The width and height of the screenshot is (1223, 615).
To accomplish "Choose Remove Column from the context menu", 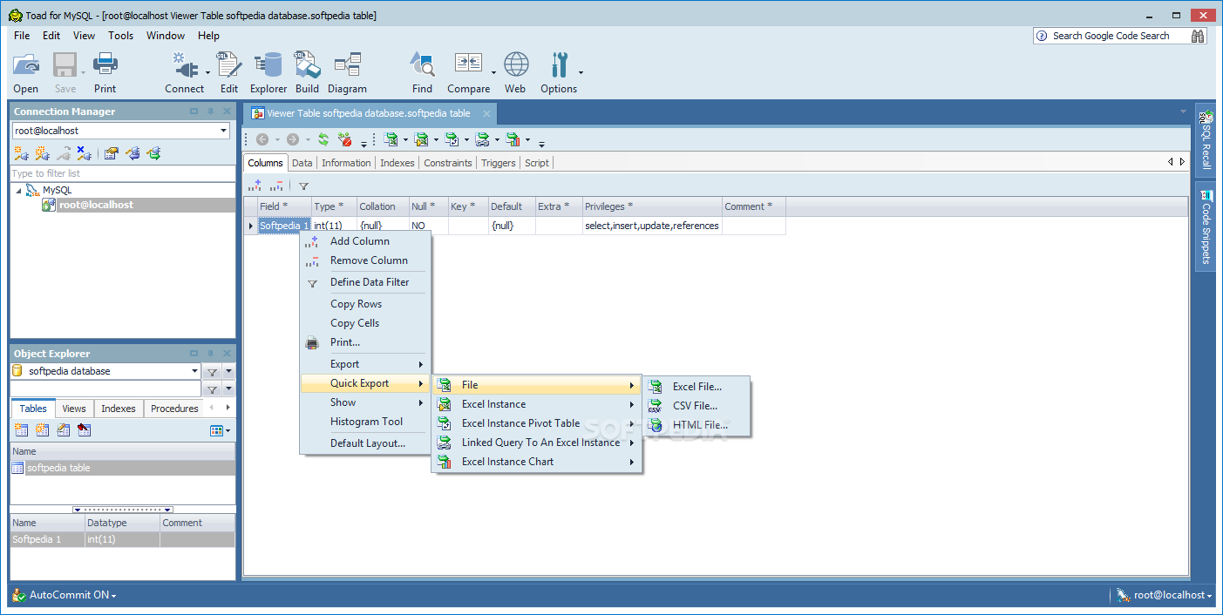I will click(365, 260).
